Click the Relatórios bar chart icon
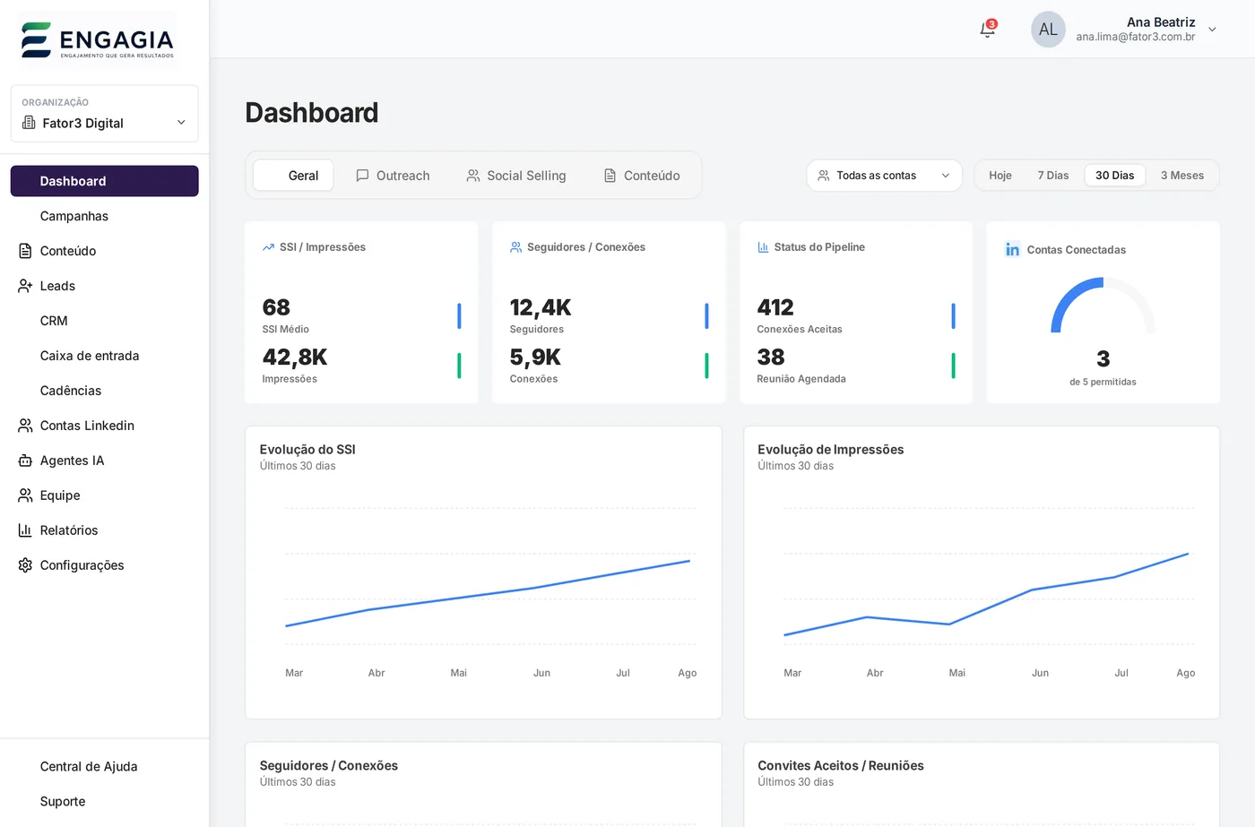 (x=25, y=530)
